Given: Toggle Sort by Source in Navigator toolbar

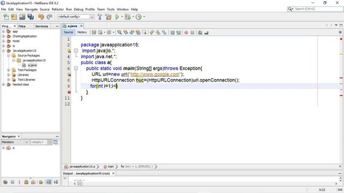Looking at the screenshot, I should point(56,182).
